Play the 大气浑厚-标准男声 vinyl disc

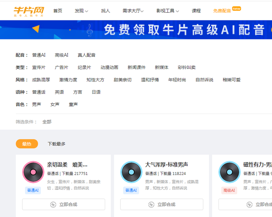131,172
